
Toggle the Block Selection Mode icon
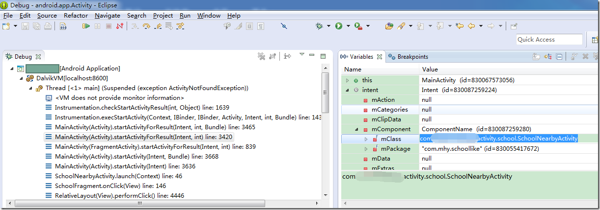click(249, 26)
